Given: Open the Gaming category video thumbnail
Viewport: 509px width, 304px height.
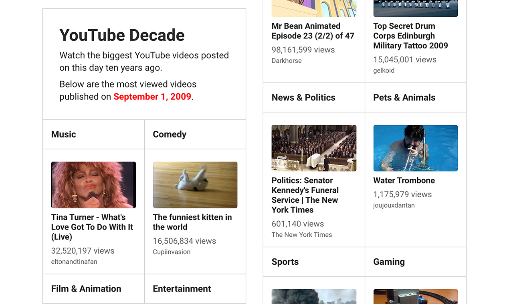Looking at the screenshot, I should coord(416,296).
